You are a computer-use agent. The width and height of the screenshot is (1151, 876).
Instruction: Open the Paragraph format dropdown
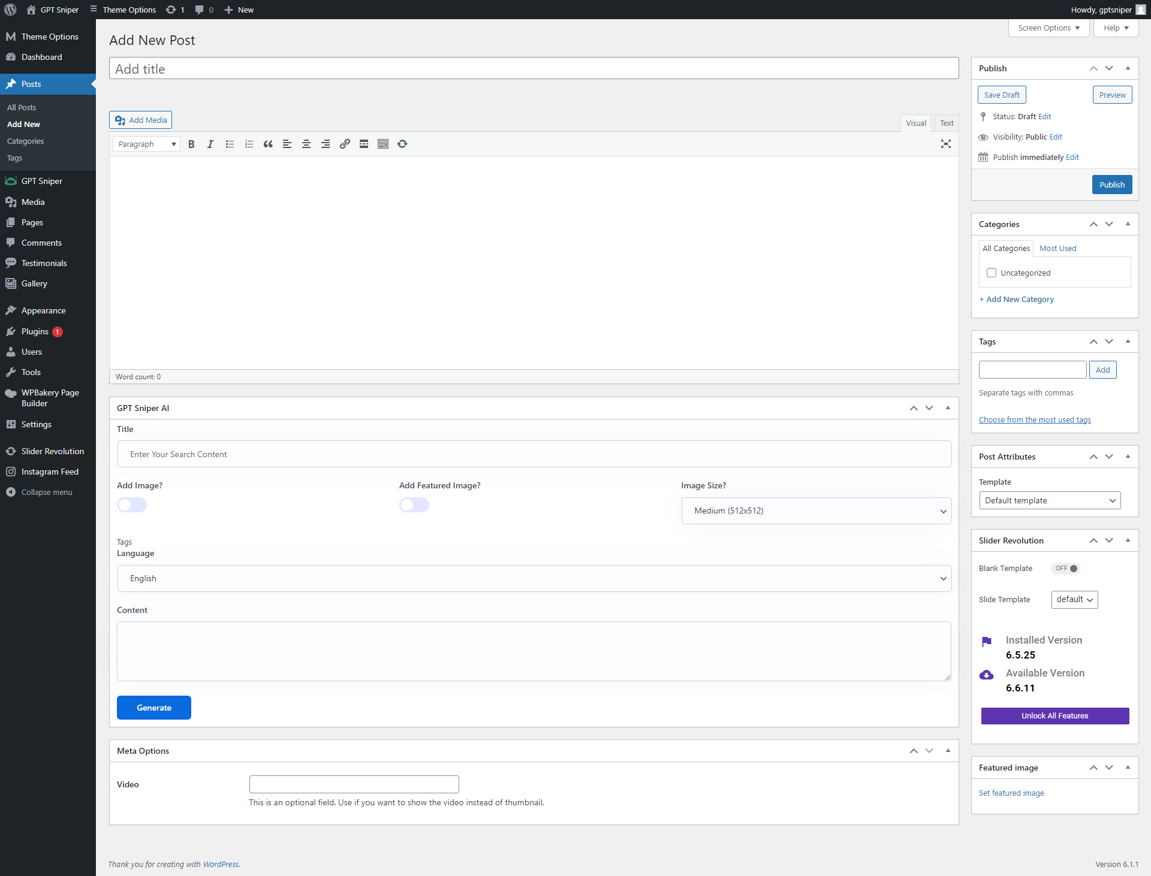[x=146, y=144]
